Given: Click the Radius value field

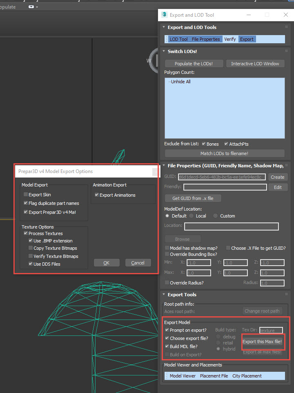Looking at the screenshot, I should (272, 283).
